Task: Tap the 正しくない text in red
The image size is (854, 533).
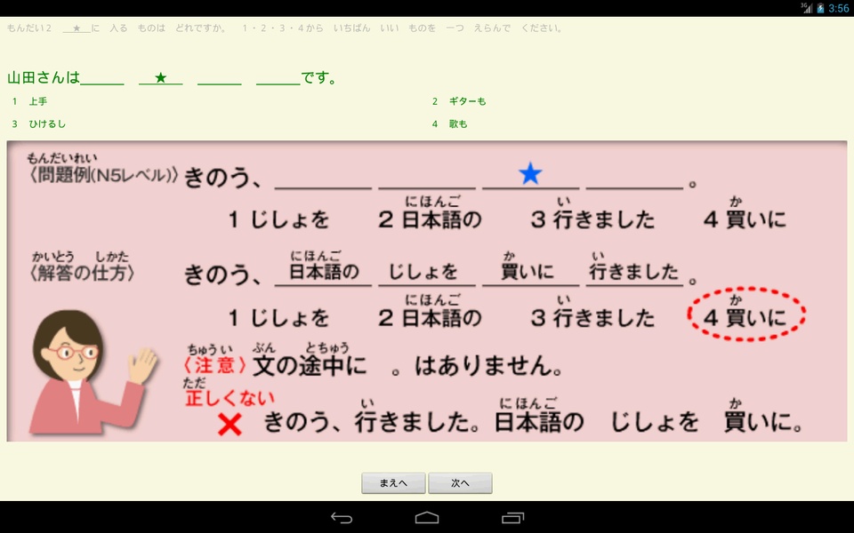Action: [230, 398]
